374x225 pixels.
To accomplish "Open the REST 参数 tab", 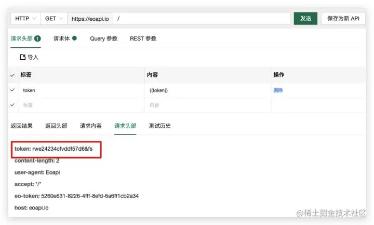I will point(143,38).
